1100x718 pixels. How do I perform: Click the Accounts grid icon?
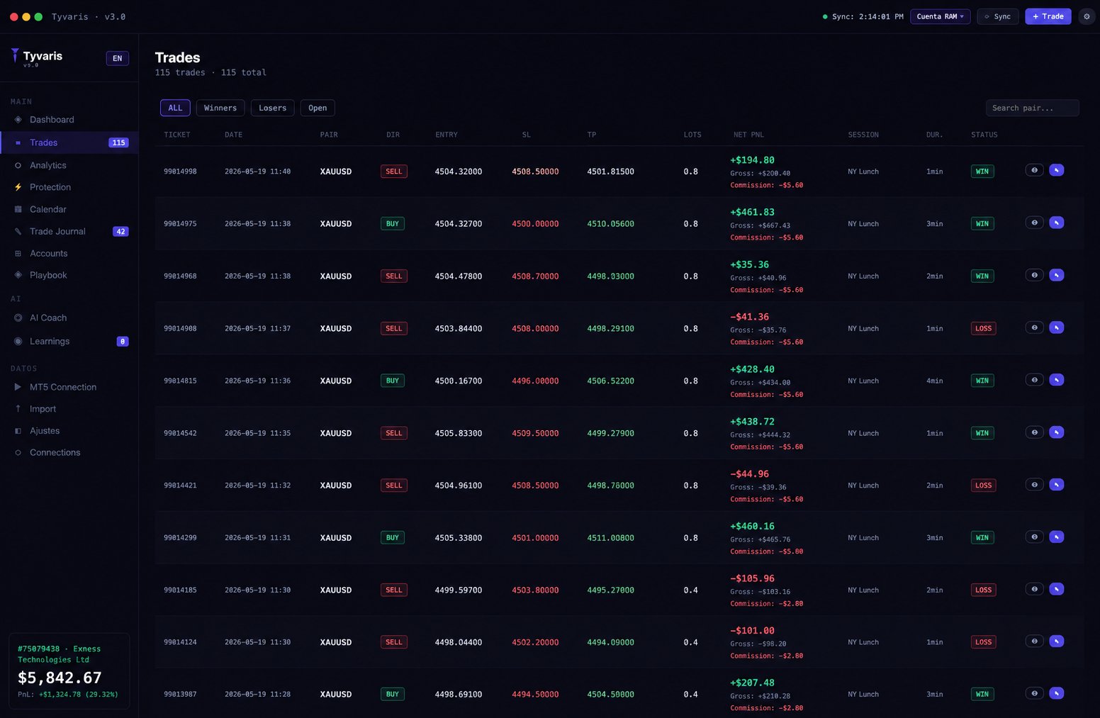tap(18, 253)
